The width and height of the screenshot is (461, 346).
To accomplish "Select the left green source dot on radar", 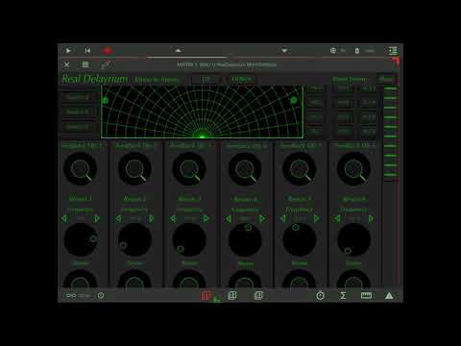I will pyautogui.click(x=105, y=100).
